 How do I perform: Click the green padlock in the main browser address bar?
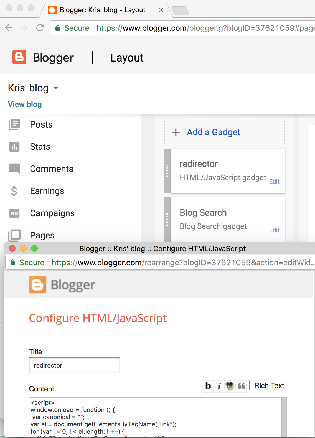(58, 28)
